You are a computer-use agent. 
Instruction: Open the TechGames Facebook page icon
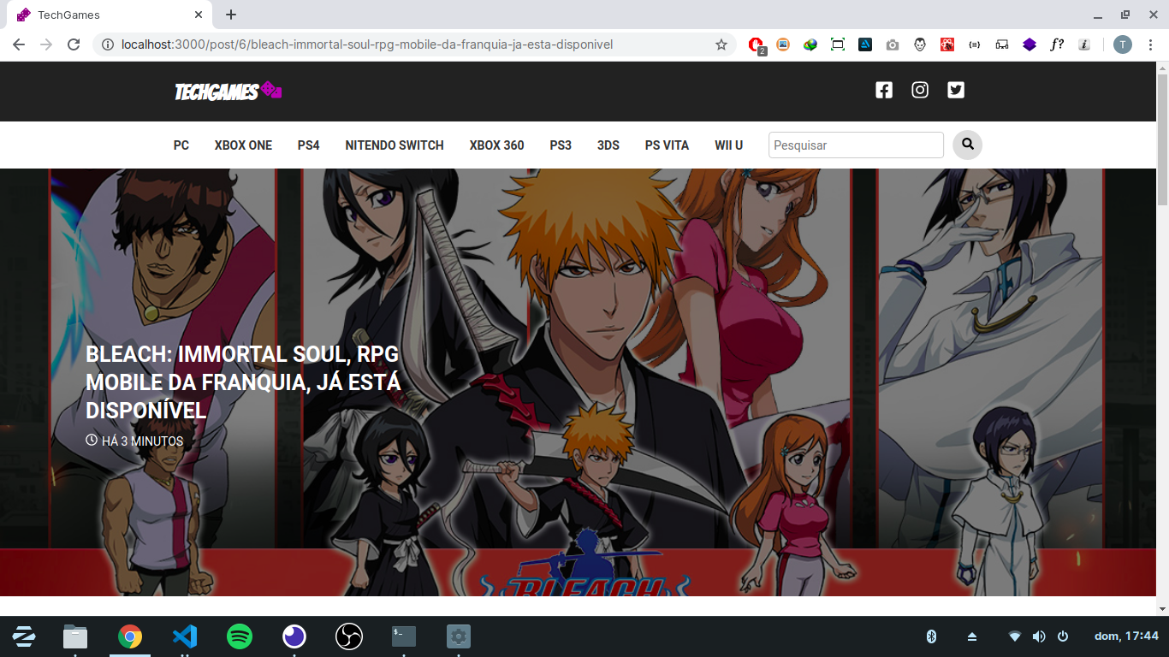pyautogui.click(x=884, y=90)
